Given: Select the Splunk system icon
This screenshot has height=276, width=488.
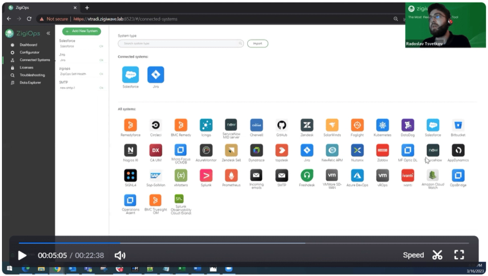Looking at the screenshot, I should click(x=206, y=175).
